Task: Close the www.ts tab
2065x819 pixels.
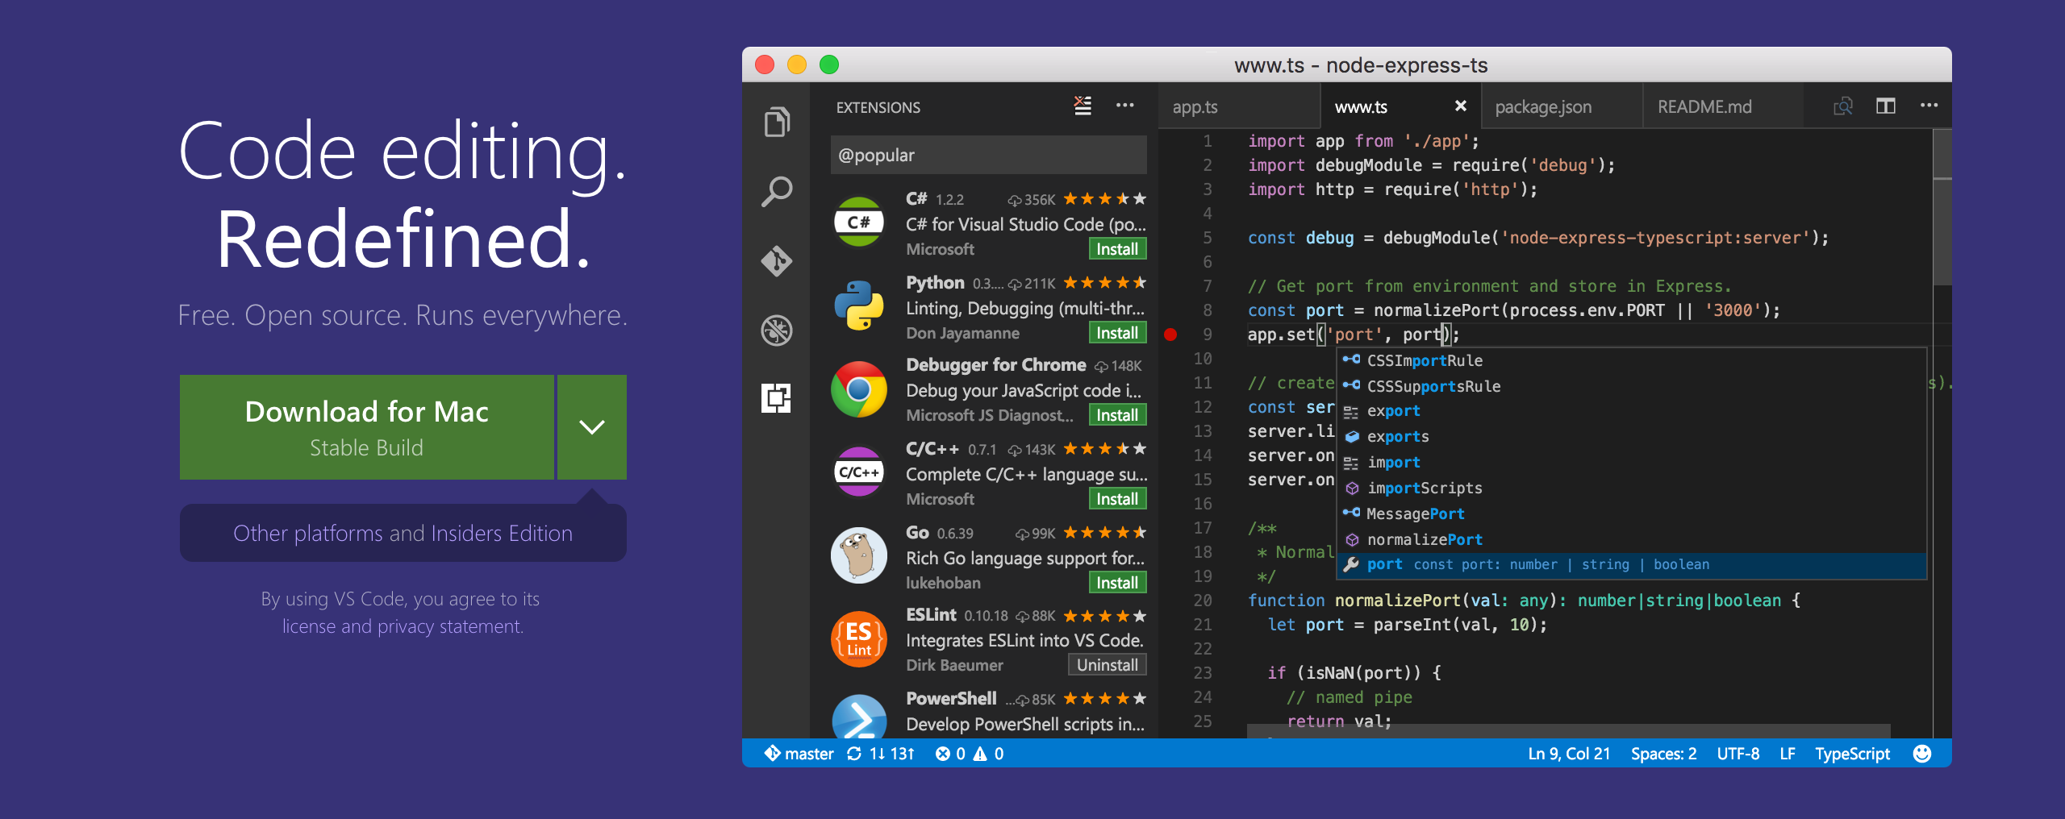Action: click(x=1460, y=106)
